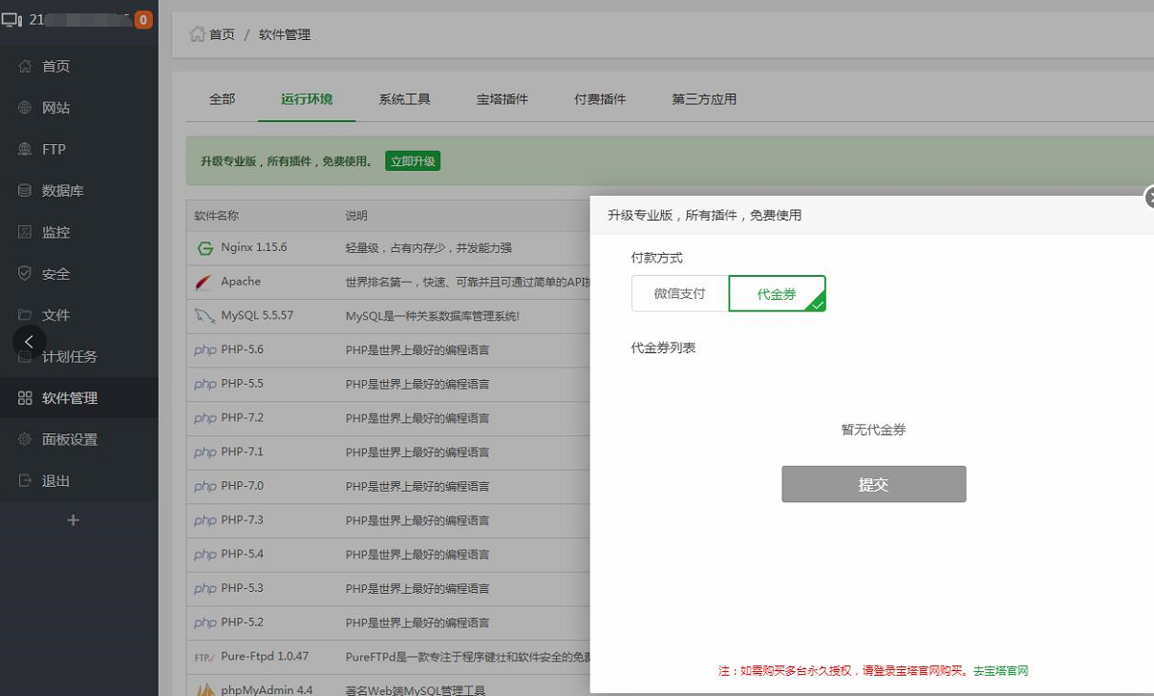Click the 软件管理 grid icon
Viewport: 1154px width, 696px height.
[x=25, y=398]
